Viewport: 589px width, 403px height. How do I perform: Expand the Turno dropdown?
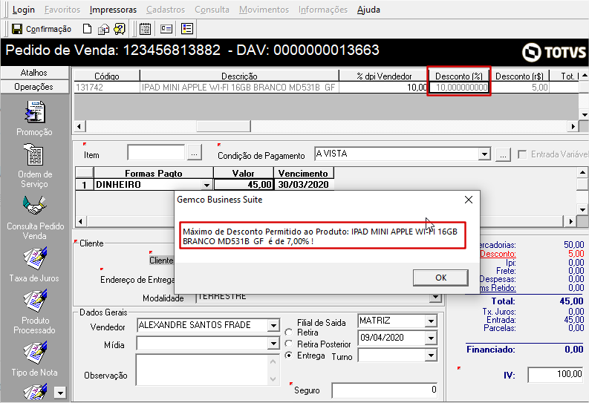pyautogui.click(x=431, y=355)
